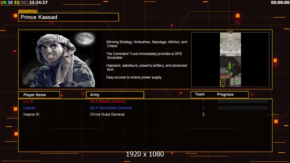290x163 pixels.
Task: Click China Nuke General army entry
Action: pos(107,114)
